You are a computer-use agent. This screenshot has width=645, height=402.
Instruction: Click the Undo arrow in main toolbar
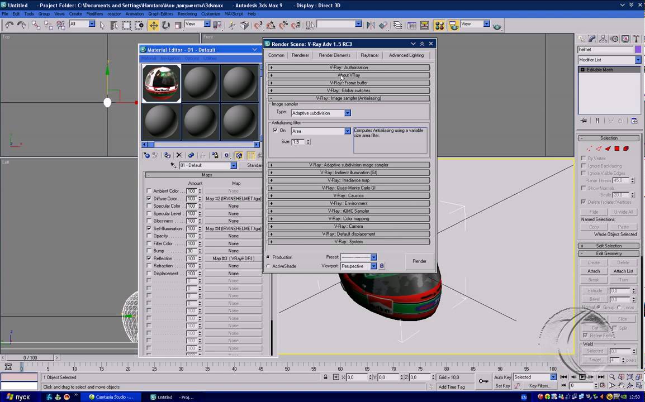pyautogui.click(x=9, y=26)
